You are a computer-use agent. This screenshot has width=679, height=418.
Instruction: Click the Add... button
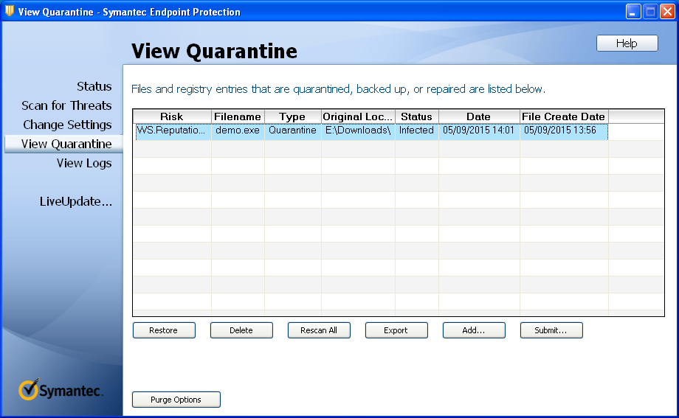click(x=474, y=330)
